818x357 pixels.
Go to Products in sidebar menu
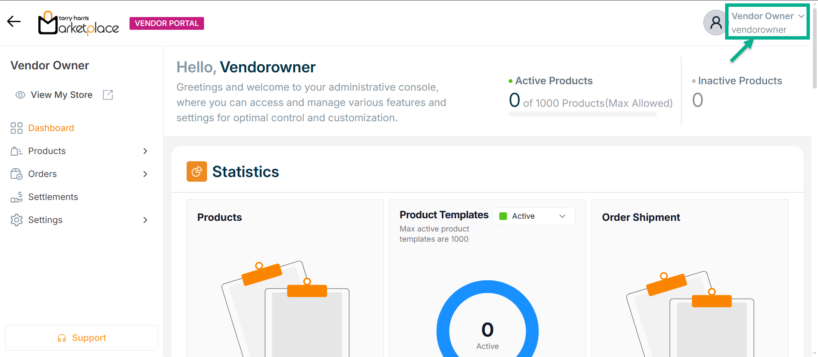47,151
